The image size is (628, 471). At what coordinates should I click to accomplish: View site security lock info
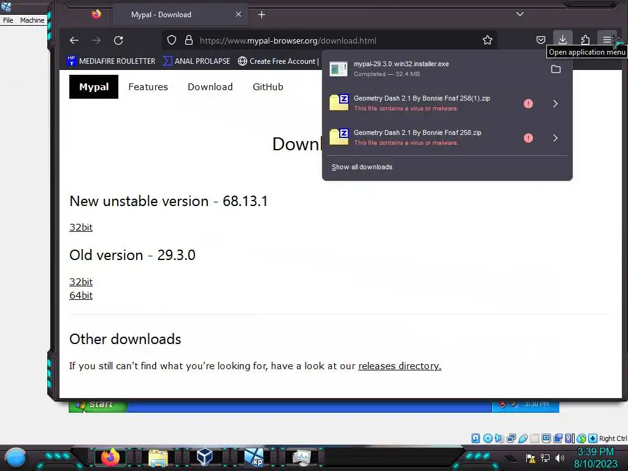189,40
